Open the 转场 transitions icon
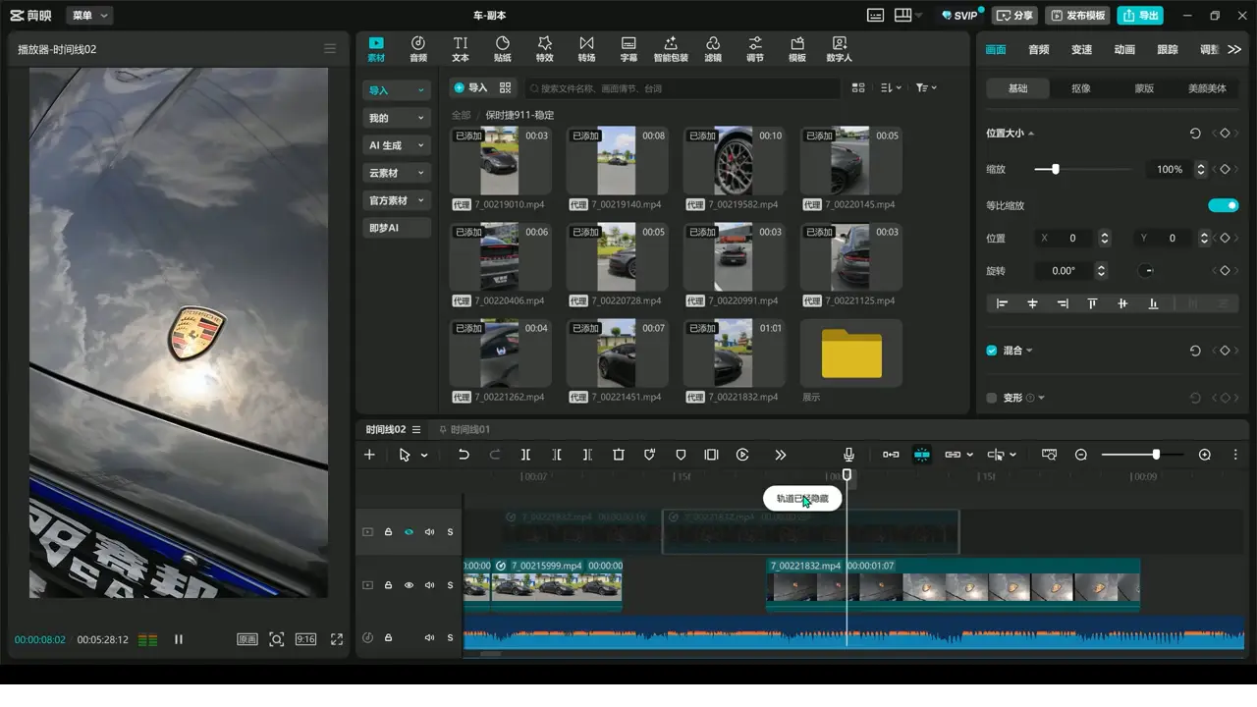 pos(586,49)
